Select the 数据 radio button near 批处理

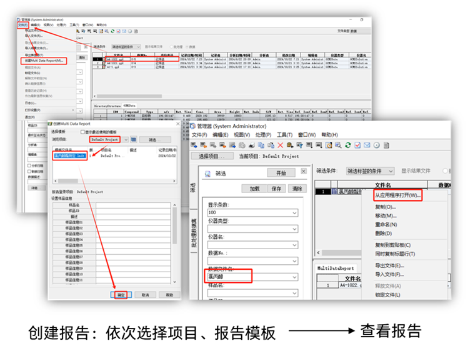pos(186,46)
